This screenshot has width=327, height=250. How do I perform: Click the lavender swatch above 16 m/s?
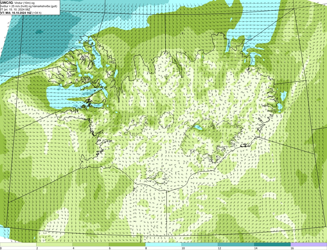pos(309,244)
